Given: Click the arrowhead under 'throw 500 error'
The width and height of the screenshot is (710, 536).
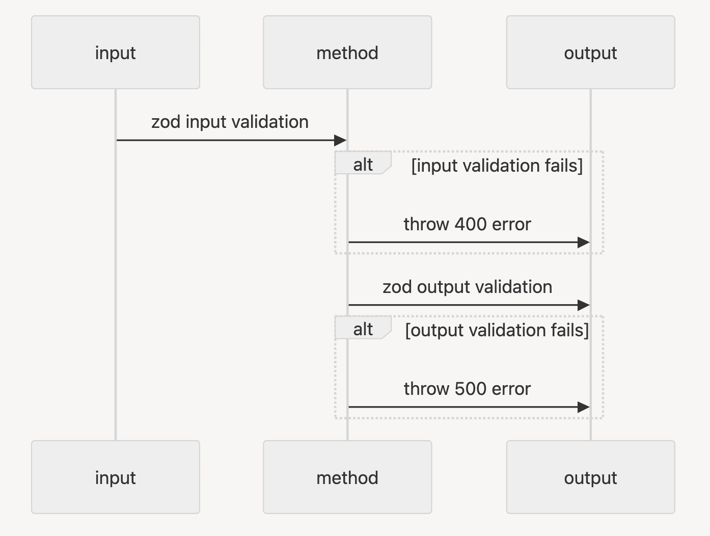Looking at the screenshot, I should click(583, 407).
